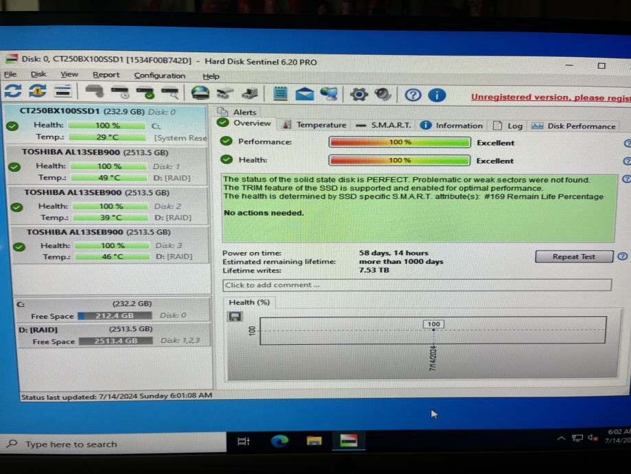Click help icon next to status text box

(626, 179)
